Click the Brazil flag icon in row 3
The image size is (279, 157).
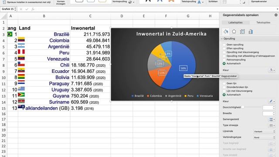coord(10,34)
